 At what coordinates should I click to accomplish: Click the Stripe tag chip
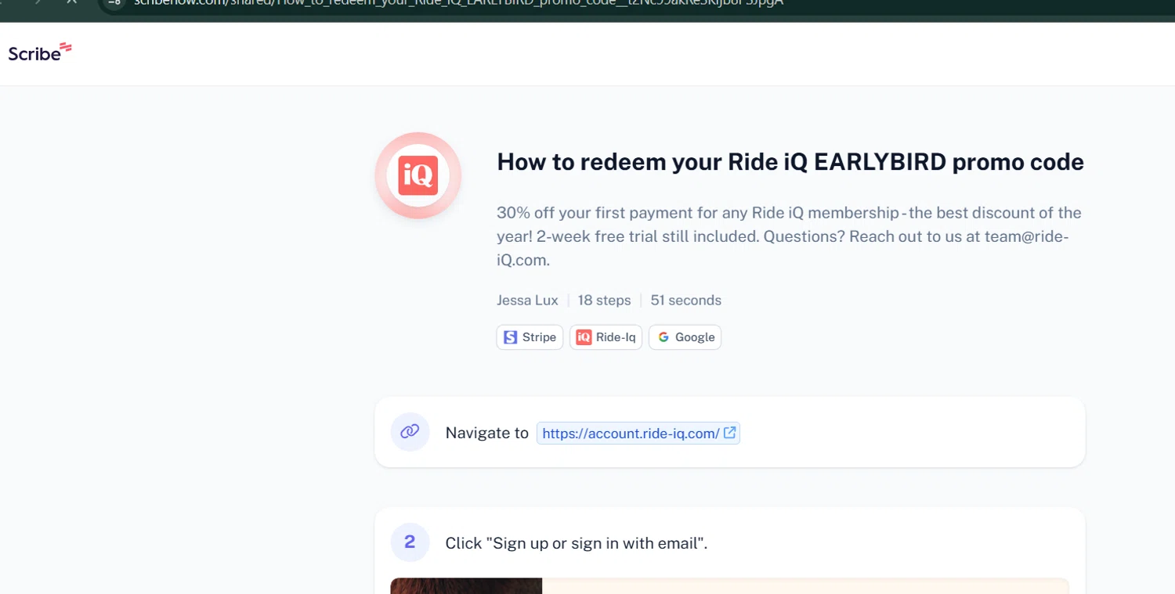(x=530, y=337)
